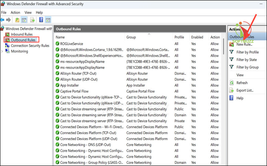Click the green Refresh icon in Actions
267x166 pixels.
tap(232, 83)
